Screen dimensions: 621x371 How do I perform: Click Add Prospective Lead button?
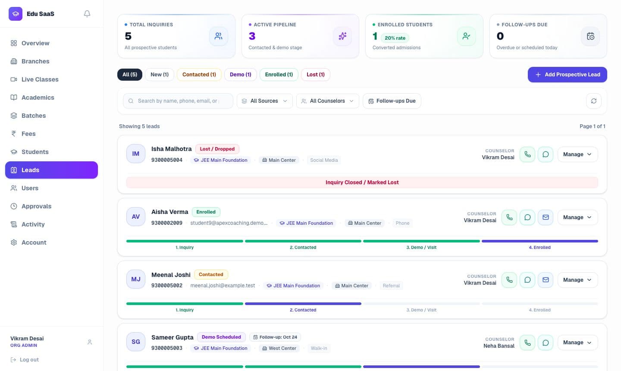click(x=568, y=75)
